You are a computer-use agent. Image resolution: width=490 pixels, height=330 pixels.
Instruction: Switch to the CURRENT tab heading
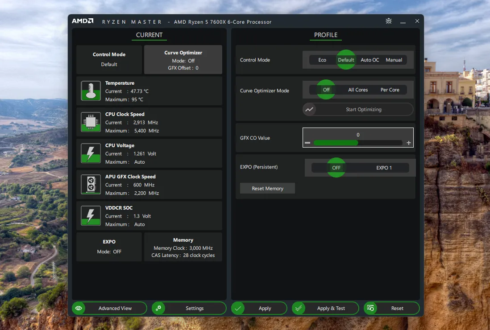[149, 35]
